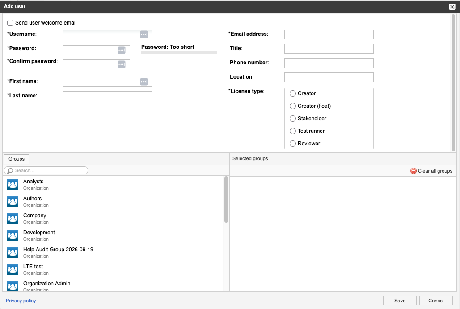This screenshot has width=460, height=309.
Task: Click the autofill icon in Username field
Action: [x=144, y=34]
